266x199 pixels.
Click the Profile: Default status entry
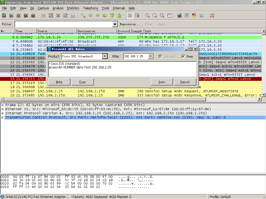[220, 197]
